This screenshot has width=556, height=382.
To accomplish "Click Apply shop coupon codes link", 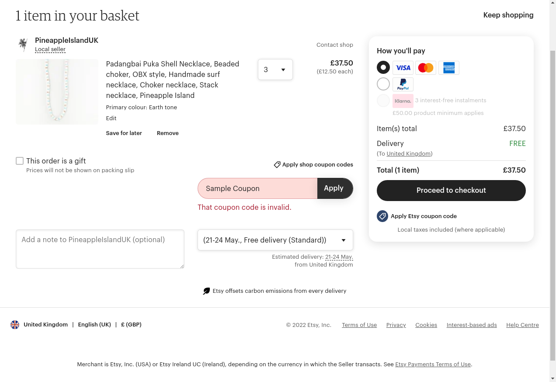I will [318, 165].
